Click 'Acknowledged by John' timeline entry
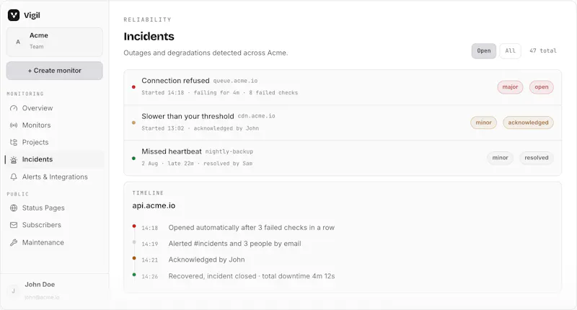 click(206, 260)
